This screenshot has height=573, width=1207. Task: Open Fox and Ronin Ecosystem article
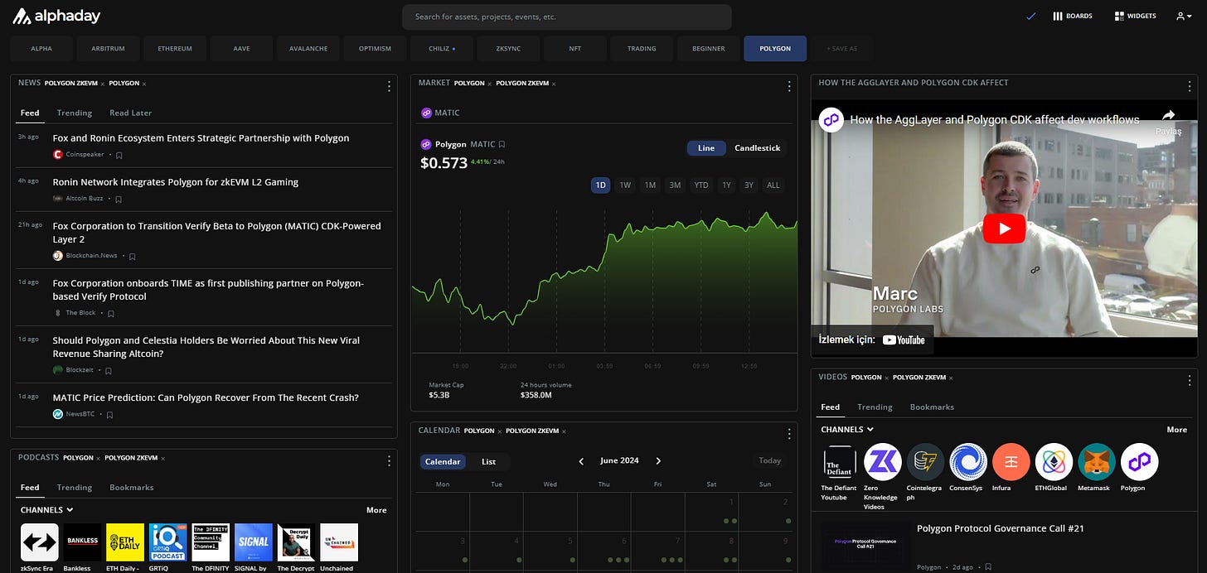pyautogui.click(x=201, y=138)
